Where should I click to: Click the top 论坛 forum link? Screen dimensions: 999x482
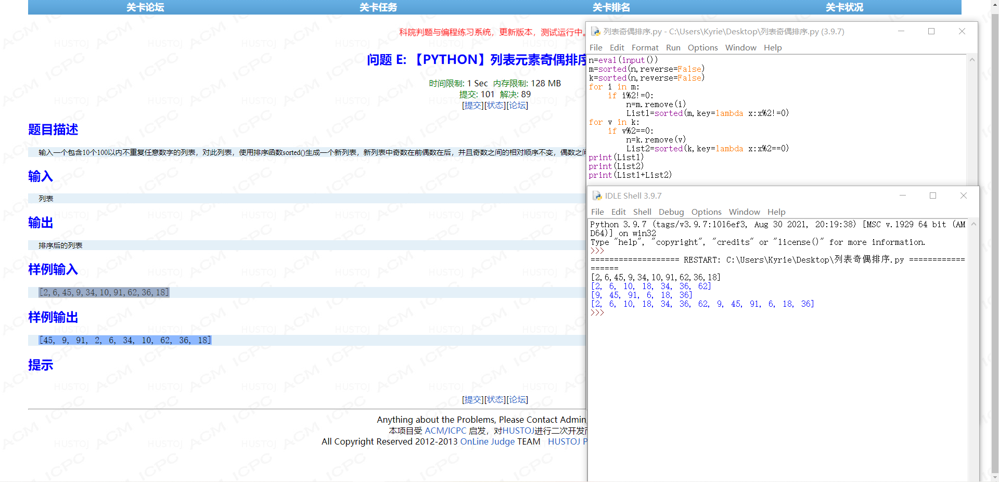coord(517,106)
